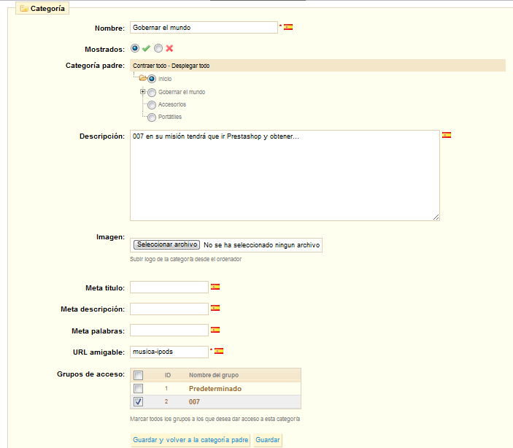
Task: Click the flag icon next to Meta título
Action: point(215,287)
